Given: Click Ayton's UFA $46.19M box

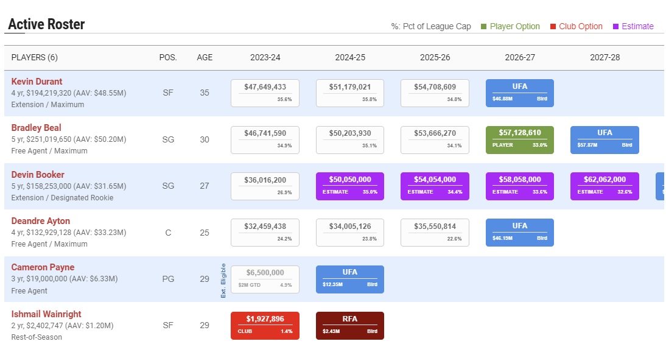Looking at the screenshot, I should coord(520,233).
